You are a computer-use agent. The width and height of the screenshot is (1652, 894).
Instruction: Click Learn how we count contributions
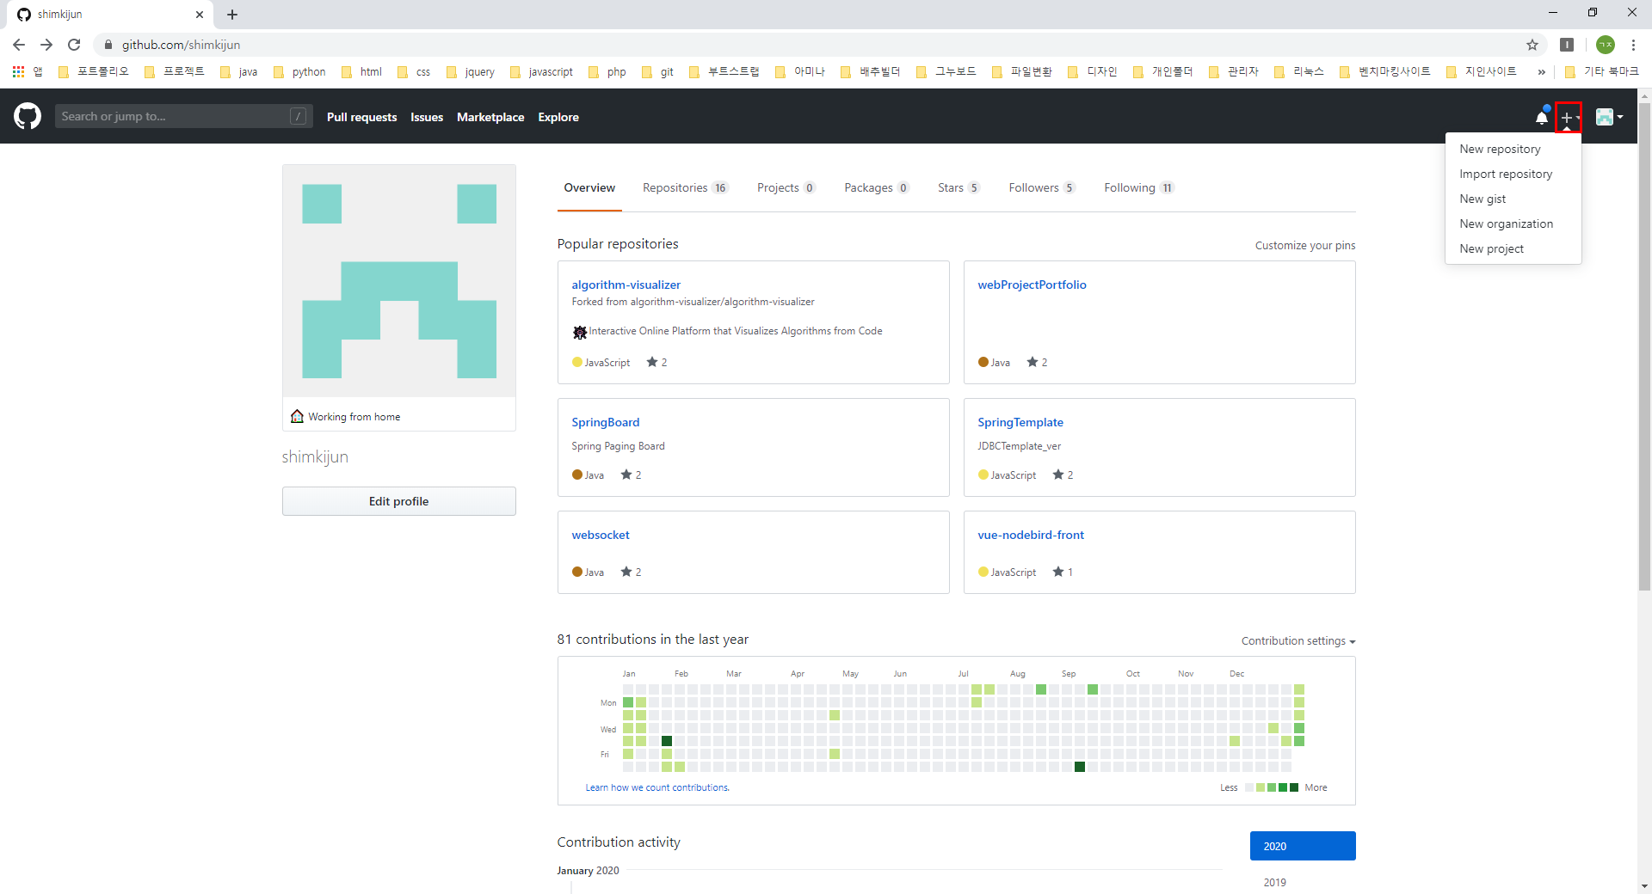657,787
